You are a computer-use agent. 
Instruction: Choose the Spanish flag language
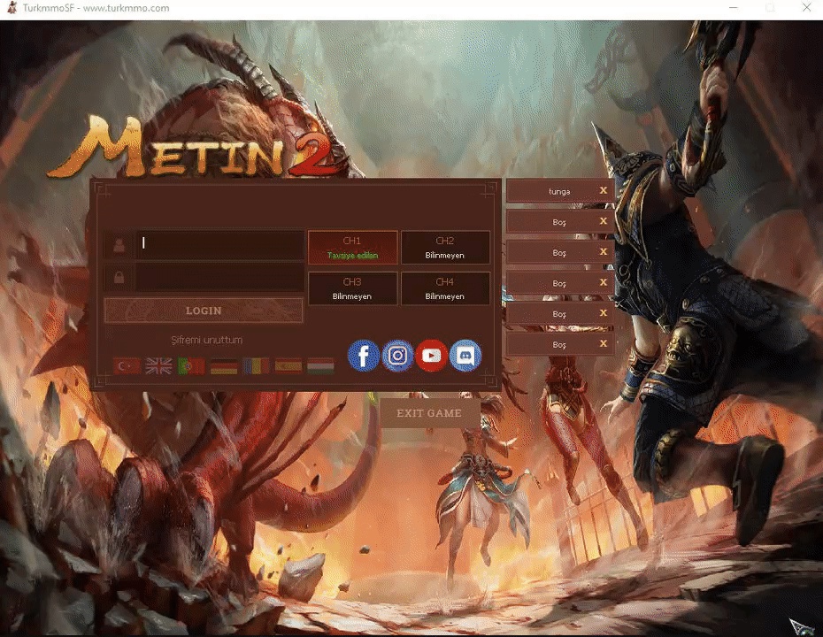[288, 365]
